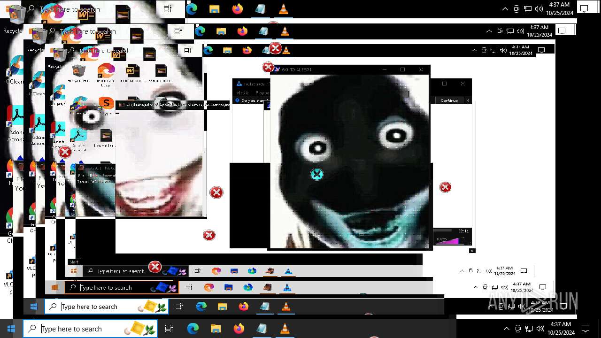
Task: Open the 4:37 AM clock on bottommost taskbar
Action: pyautogui.click(x=562, y=329)
